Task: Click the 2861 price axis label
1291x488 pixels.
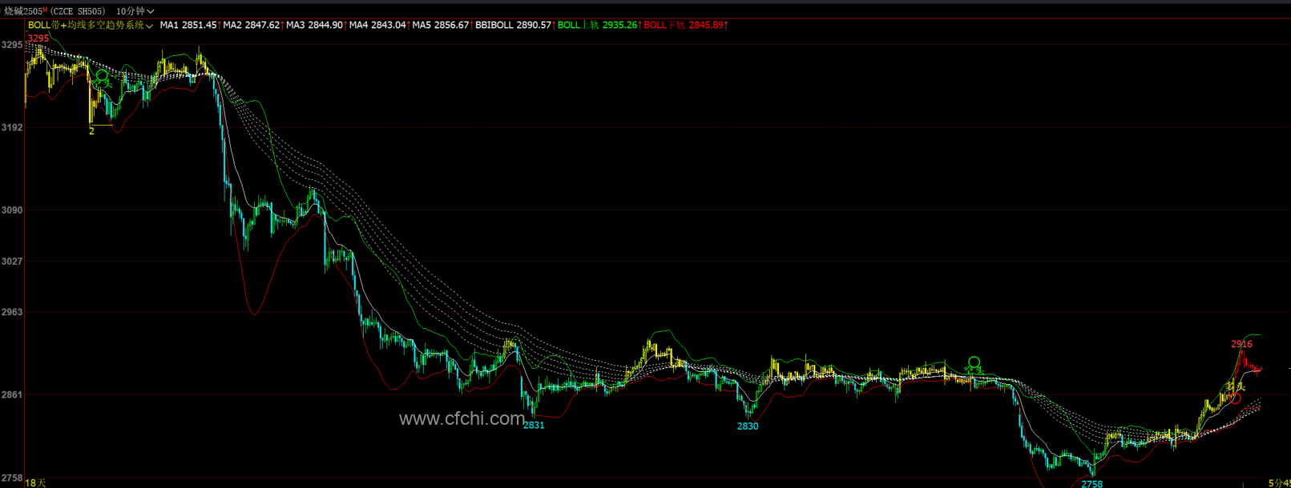Action: coord(12,395)
